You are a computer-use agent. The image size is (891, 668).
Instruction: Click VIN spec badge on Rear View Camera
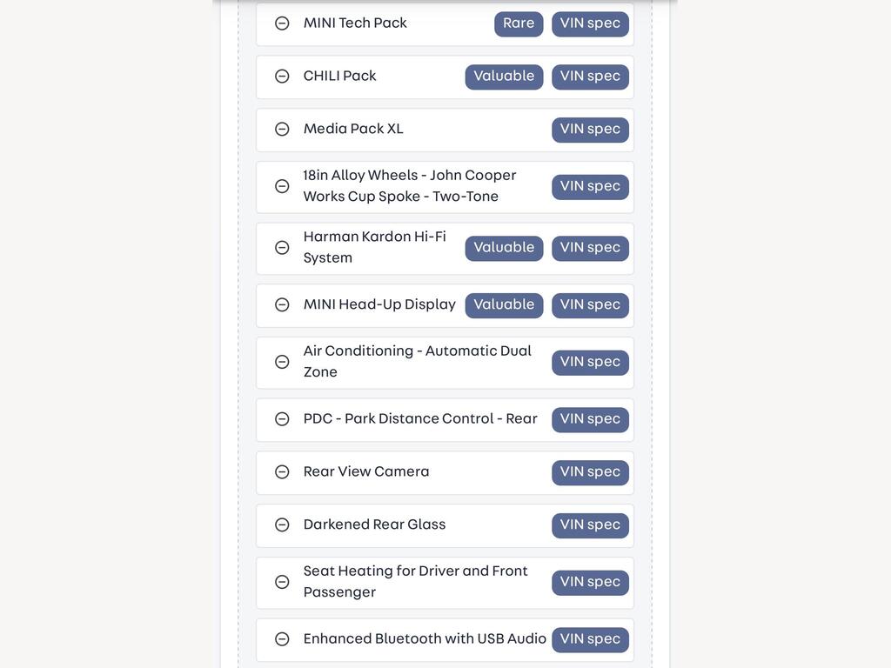pos(591,472)
